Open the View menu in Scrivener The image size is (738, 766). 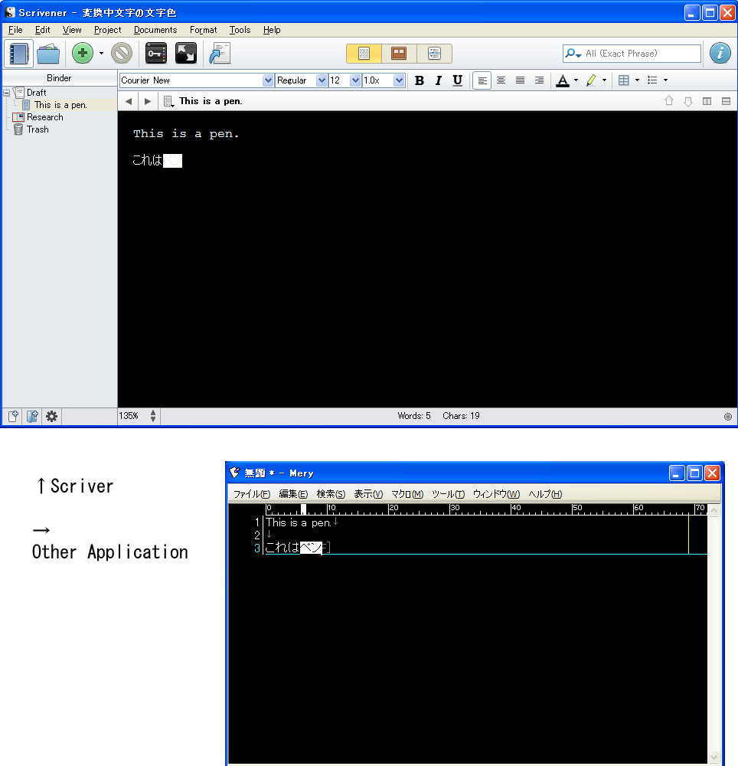(x=72, y=30)
